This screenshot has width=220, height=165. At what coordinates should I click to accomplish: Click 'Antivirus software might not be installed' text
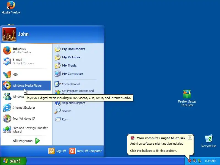(157, 144)
